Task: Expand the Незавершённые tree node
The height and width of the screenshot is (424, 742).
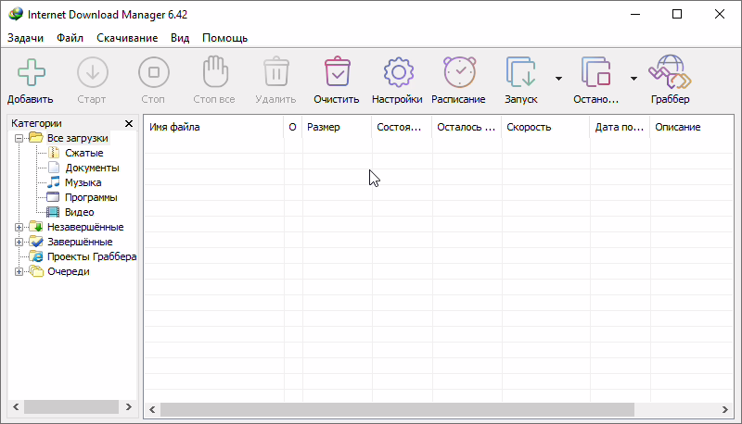Action: [19, 227]
